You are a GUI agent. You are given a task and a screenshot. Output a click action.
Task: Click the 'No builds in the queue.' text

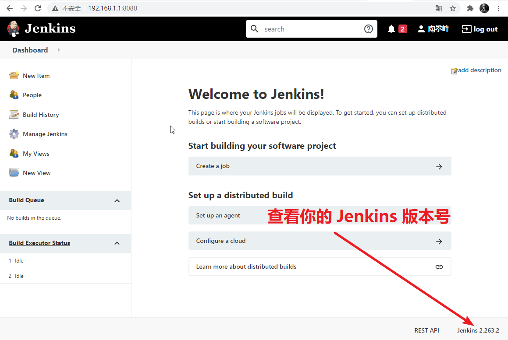34,218
